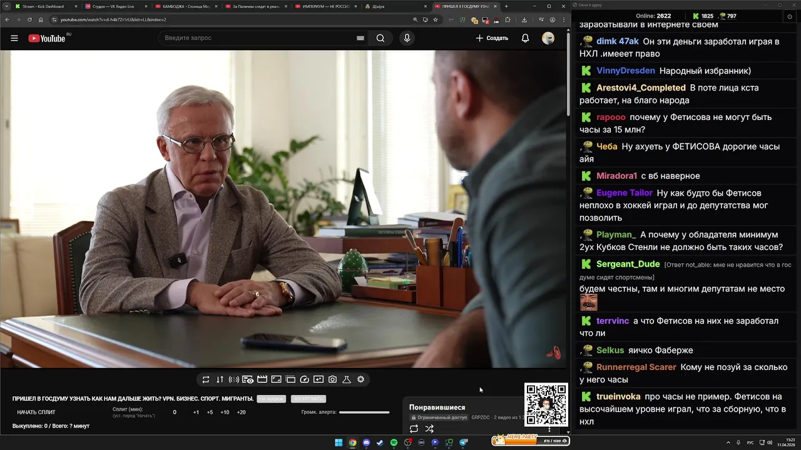Screen dimensions: 801x450
Task: Click the eye overlay icon in the toolbar
Action: [248, 379]
